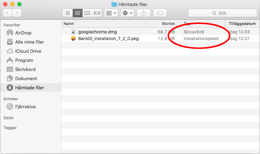Click the Fjärrskiva disc icon
Screen dimensions: 260x154
pos(10,107)
